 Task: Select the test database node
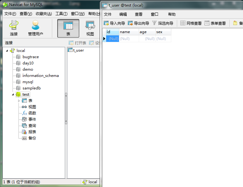pyautogui.click(x=23, y=94)
